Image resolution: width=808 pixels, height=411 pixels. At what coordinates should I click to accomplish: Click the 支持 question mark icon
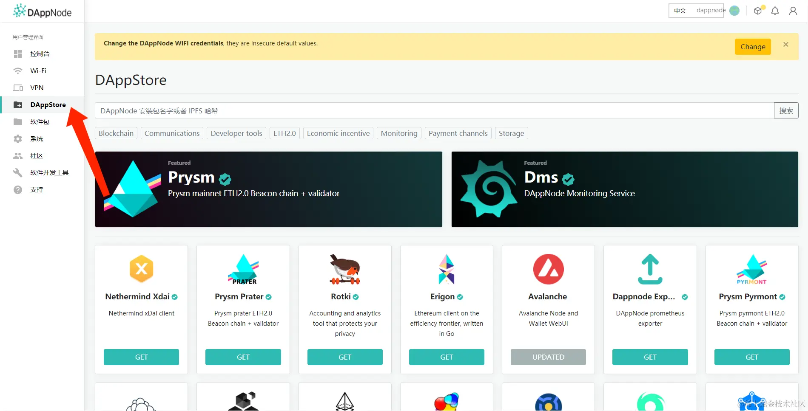click(18, 190)
